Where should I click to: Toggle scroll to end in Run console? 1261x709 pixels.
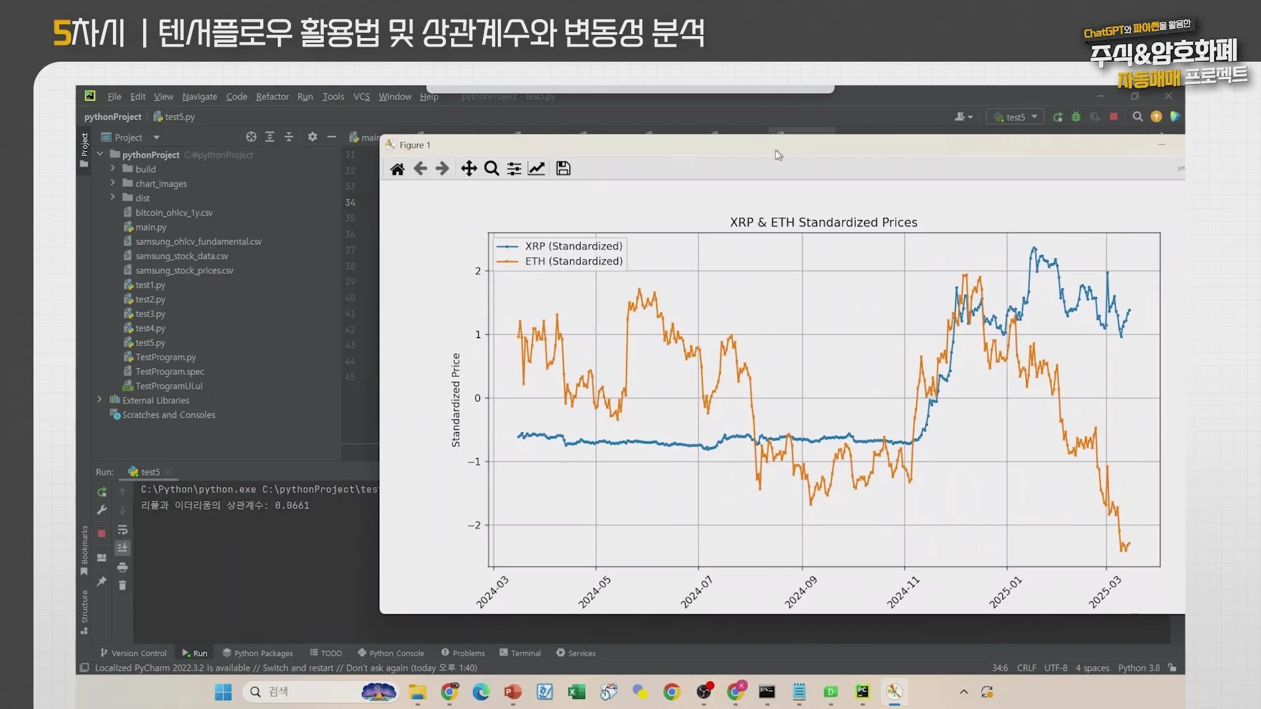[122, 548]
